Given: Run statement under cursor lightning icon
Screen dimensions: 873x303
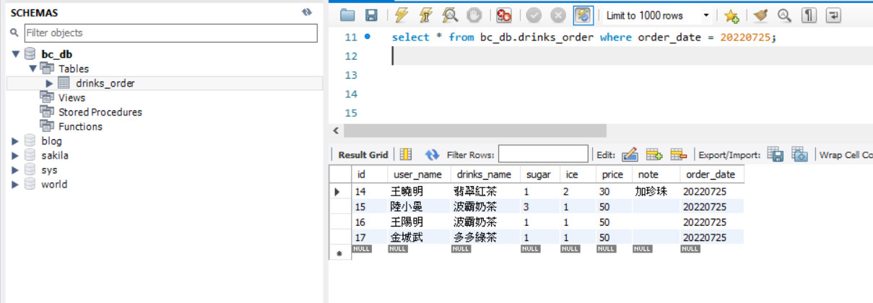Looking at the screenshot, I should (x=426, y=15).
